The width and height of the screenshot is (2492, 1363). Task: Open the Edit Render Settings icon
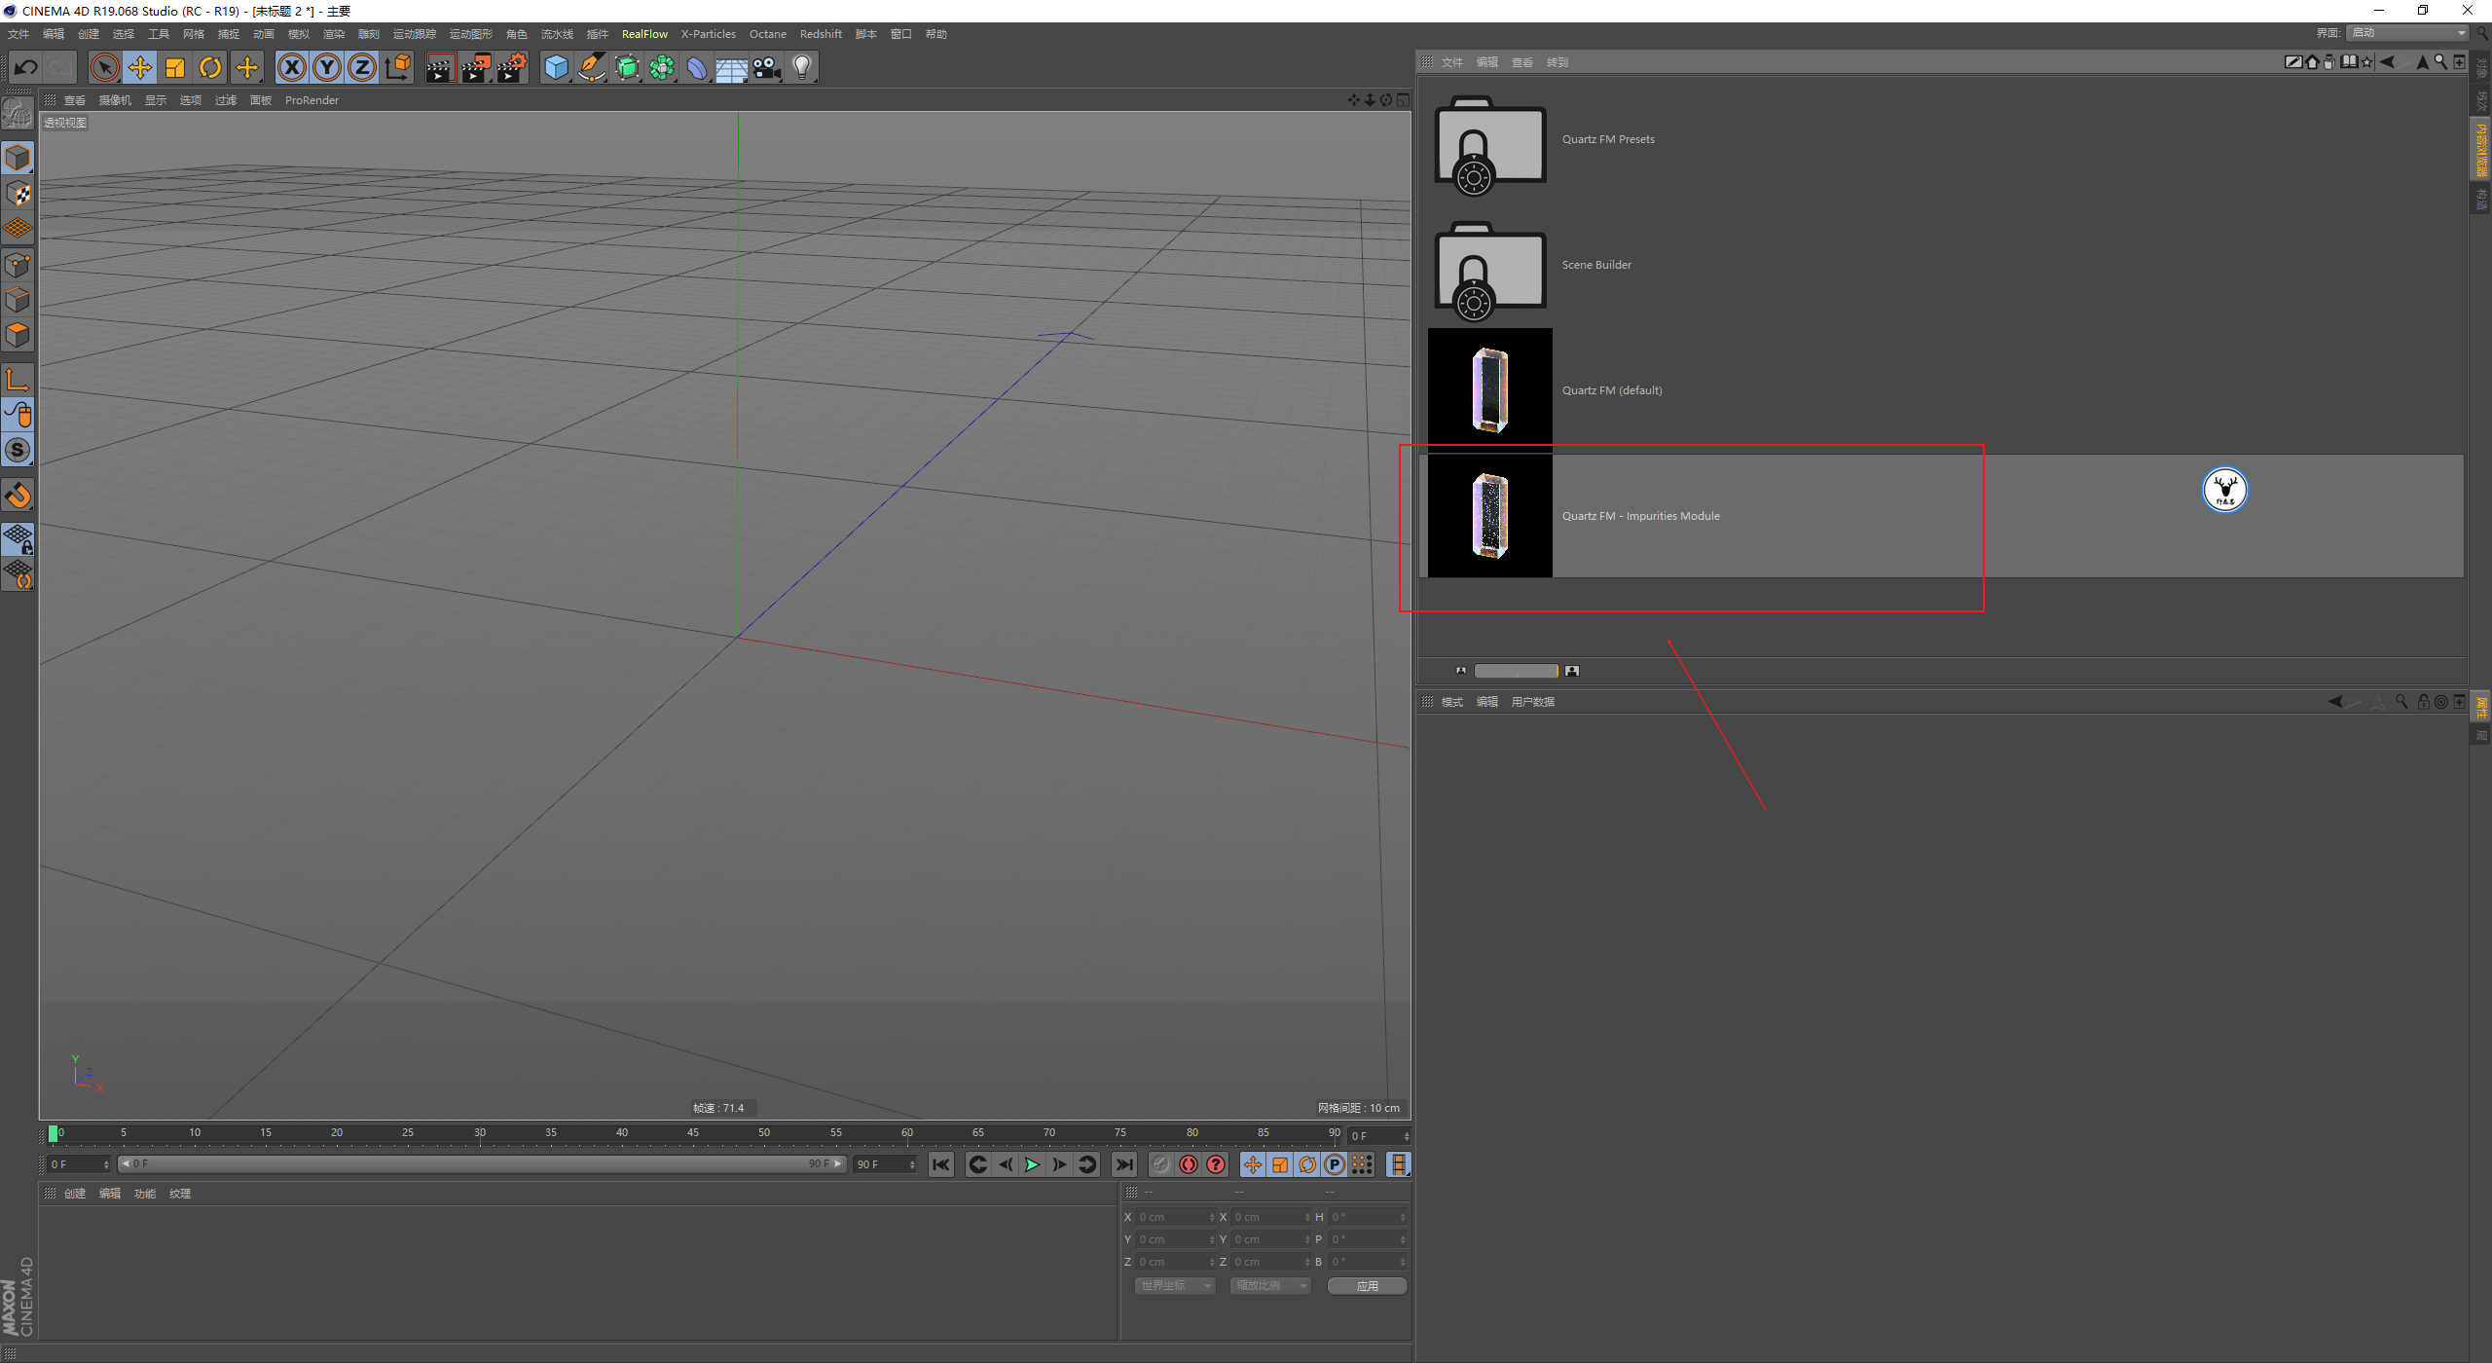point(512,68)
